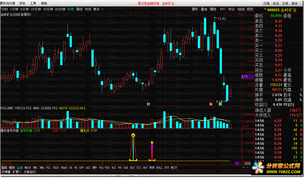Click the purple box at the timeline's right end
The width and height of the screenshot is (305, 178).
pos(237,163)
